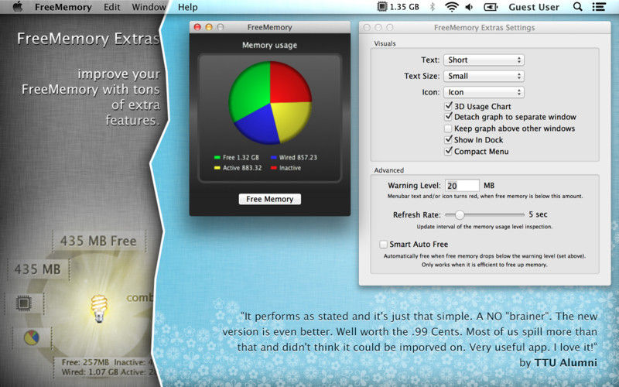This screenshot has width=619, height=387.
Task: Click the red Inactive legend swatch
Action: coord(274,168)
